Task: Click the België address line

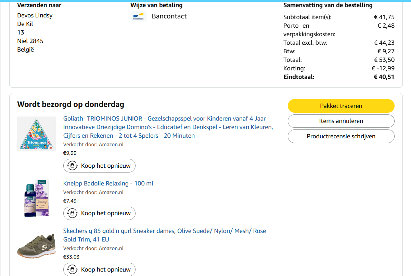Action: [x=26, y=50]
